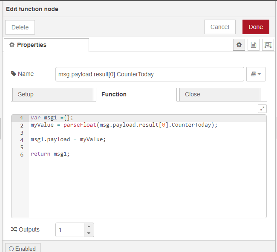Increase the Outputs count by one
Image resolution: width=277 pixels, height=252 pixels.
click(89, 226)
